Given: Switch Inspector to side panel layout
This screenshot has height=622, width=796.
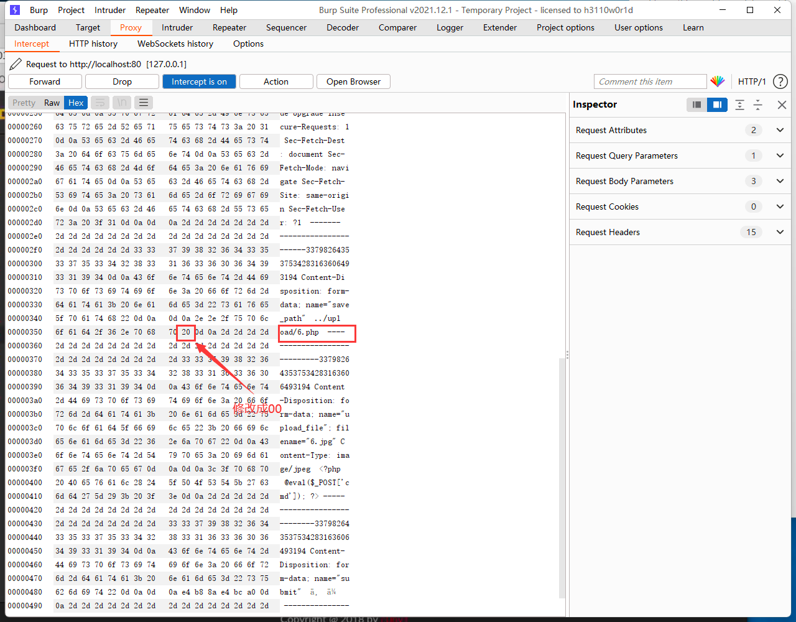Looking at the screenshot, I should click(717, 104).
